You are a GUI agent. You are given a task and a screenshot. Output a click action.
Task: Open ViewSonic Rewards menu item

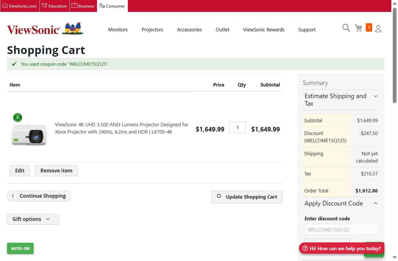click(264, 30)
